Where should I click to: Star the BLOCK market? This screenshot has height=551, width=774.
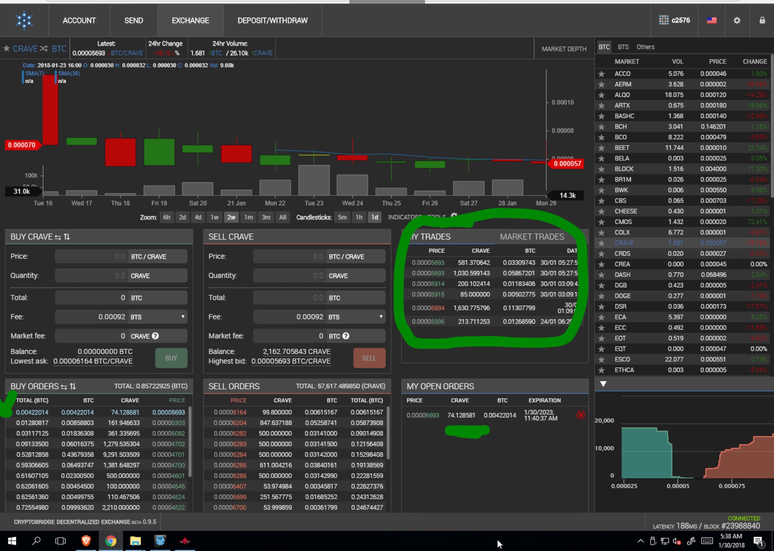[x=601, y=169]
